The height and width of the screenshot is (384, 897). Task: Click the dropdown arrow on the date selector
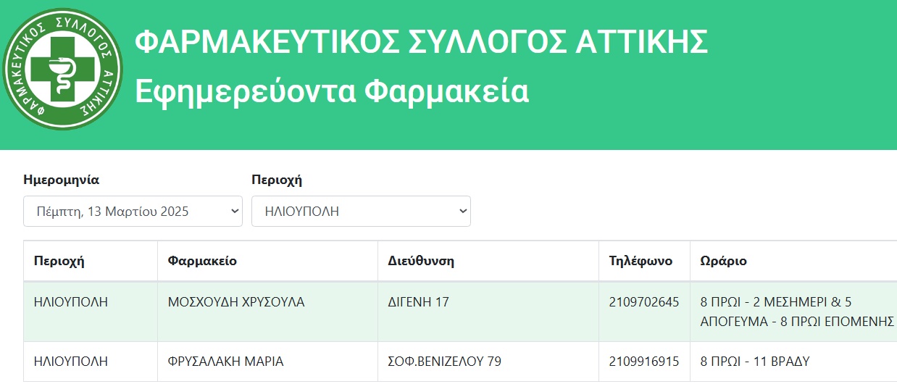[234, 212]
